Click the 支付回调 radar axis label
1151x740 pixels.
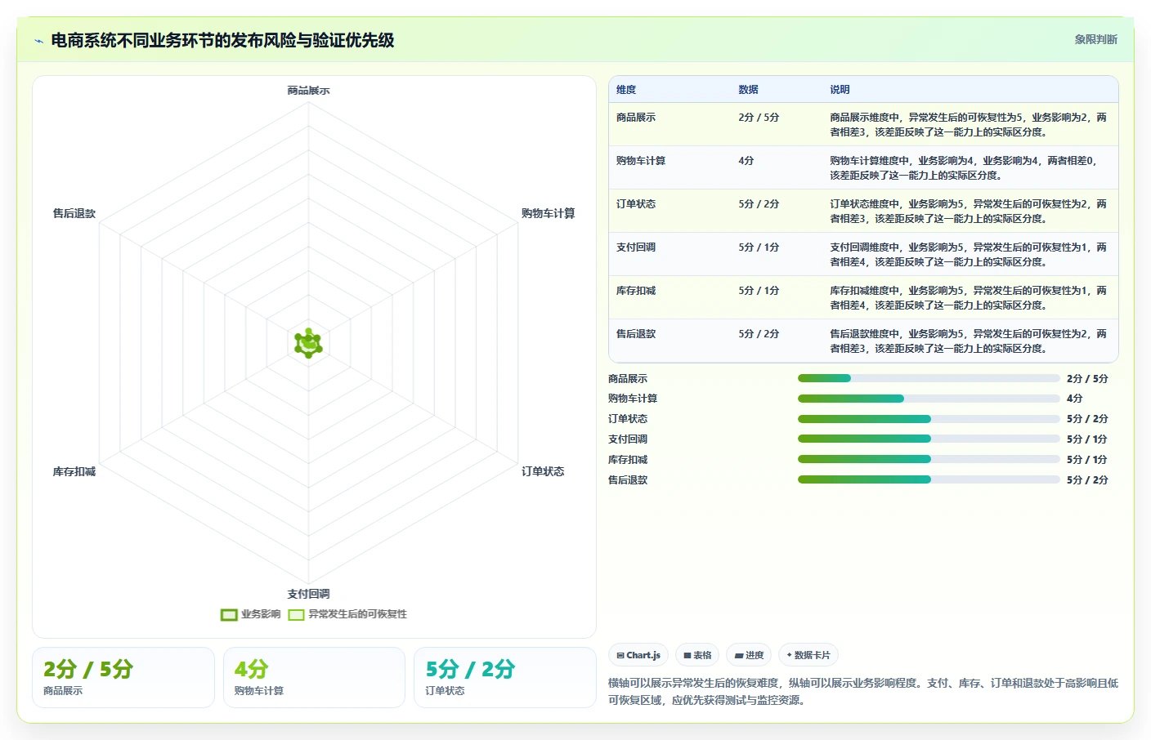308,594
